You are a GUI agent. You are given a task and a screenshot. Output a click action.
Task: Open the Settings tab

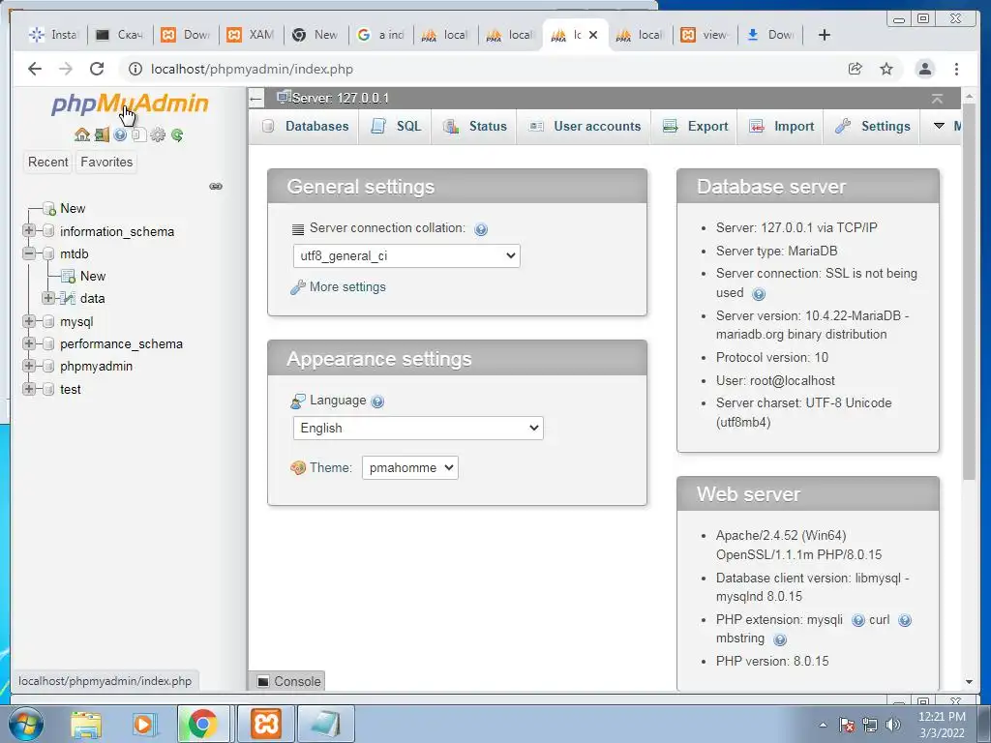click(x=872, y=127)
